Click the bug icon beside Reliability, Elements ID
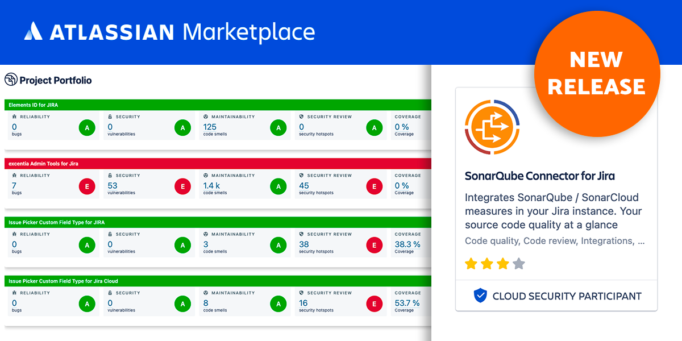Viewport: 682px width, 341px height. pyautogui.click(x=14, y=117)
